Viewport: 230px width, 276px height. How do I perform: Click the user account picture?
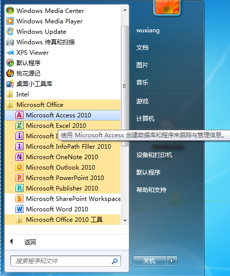pos(167,7)
